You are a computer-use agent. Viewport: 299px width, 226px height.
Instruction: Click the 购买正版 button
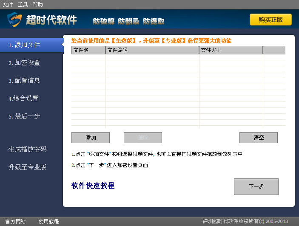pyautogui.click(x=271, y=20)
